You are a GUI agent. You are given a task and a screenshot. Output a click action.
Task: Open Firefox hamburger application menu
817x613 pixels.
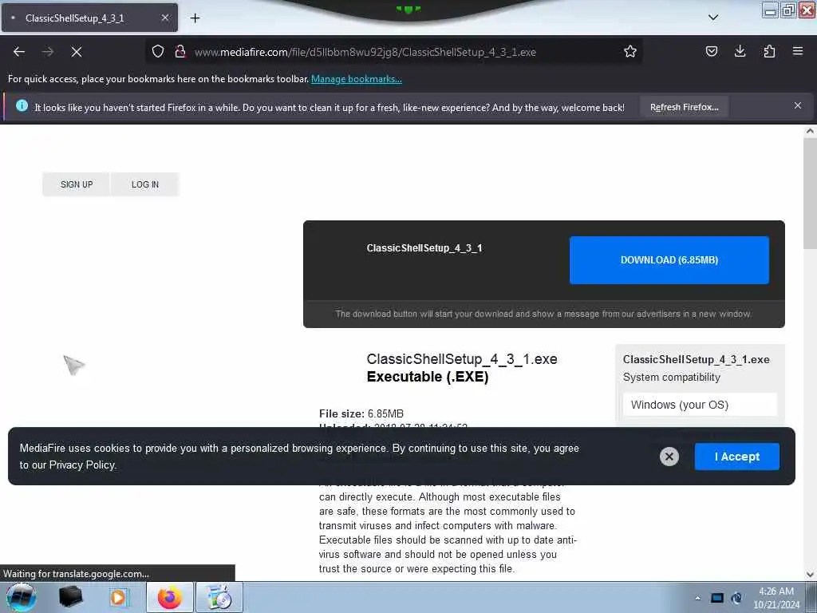point(798,51)
